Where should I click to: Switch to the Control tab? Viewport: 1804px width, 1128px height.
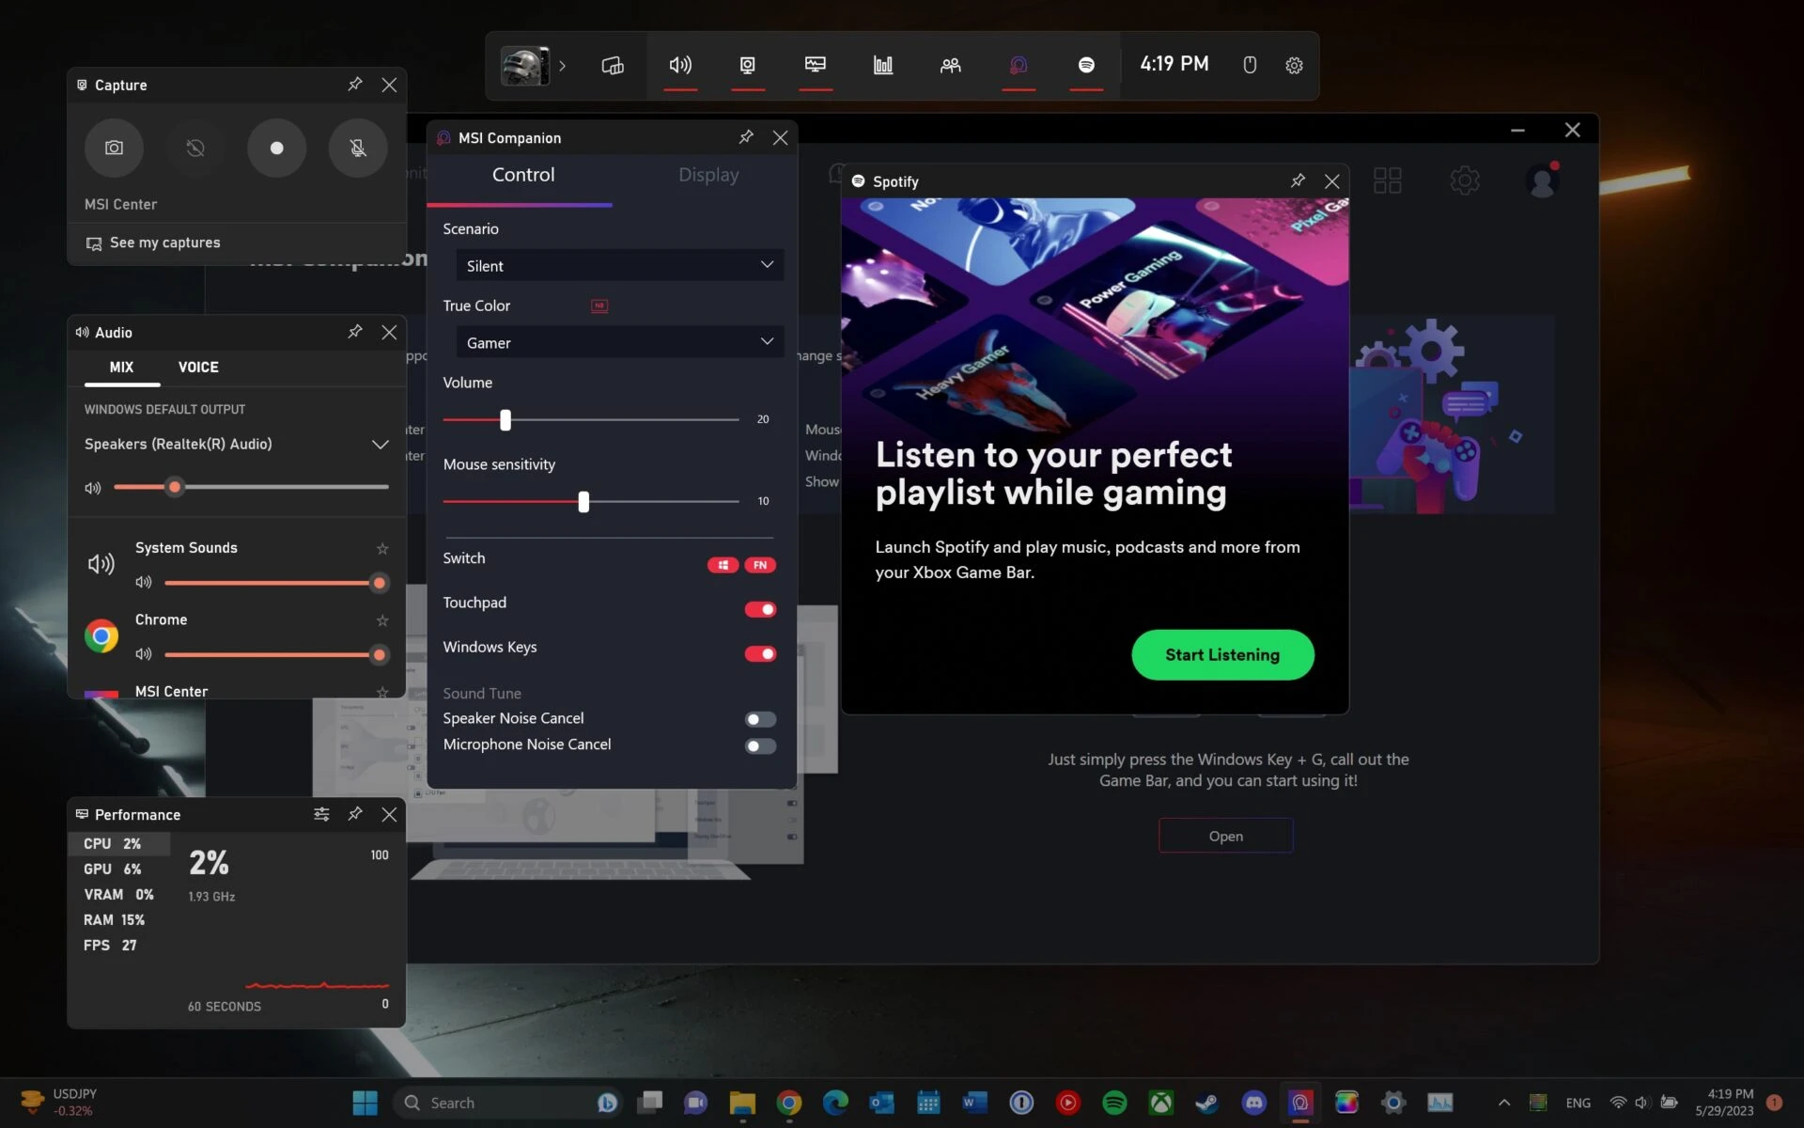pos(523,175)
